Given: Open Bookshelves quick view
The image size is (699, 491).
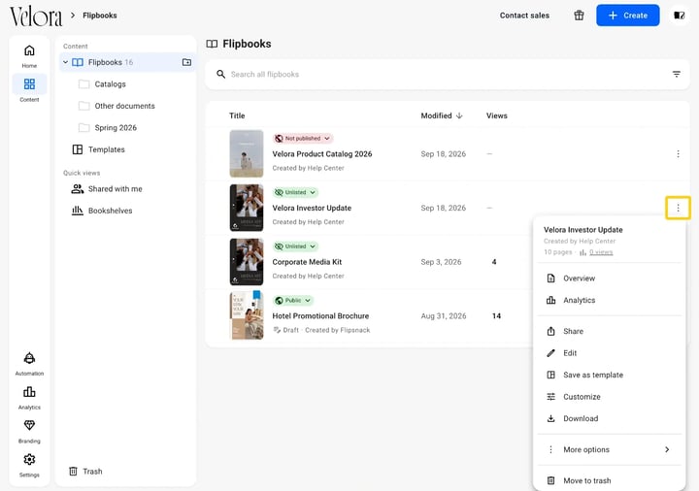Looking at the screenshot, I should pyautogui.click(x=102, y=211).
